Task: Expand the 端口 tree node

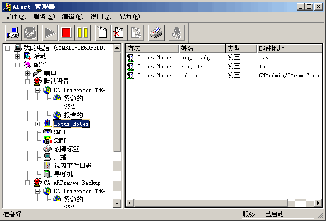Action: (x=28, y=73)
